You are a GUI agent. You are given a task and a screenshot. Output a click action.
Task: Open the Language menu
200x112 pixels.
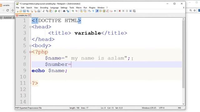(54, 7)
